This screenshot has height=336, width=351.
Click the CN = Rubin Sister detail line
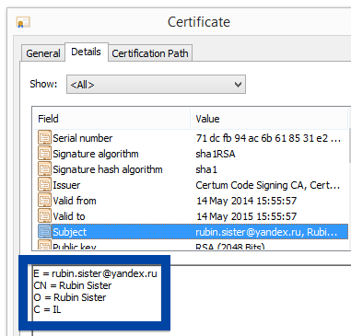coord(73,285)
